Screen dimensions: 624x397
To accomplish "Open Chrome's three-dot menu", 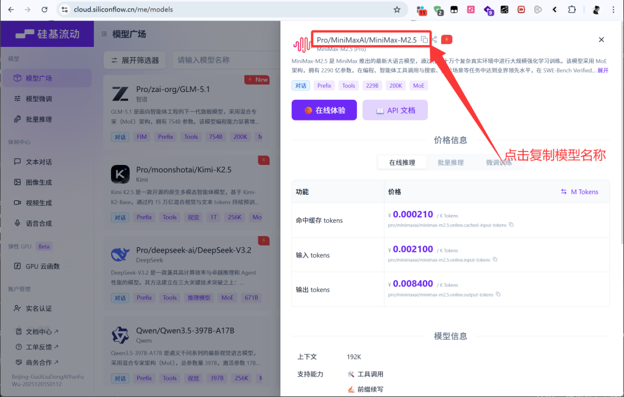I will coord(612,10).
